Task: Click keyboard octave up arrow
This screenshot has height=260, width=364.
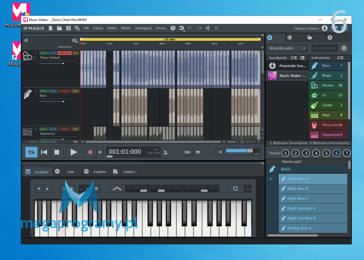Action: tap(47, 189)
